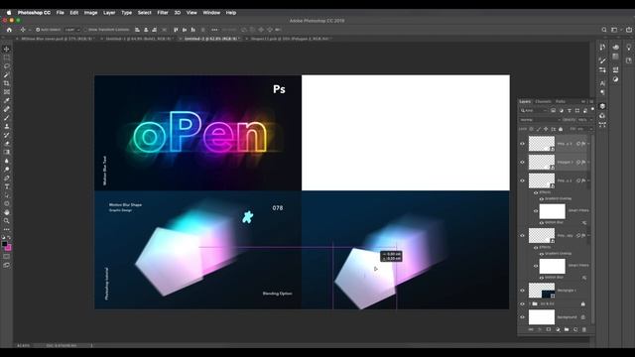This screenshot has height=357, width=635.
Task: Open the Window menu
Action: tap(211, 13)
